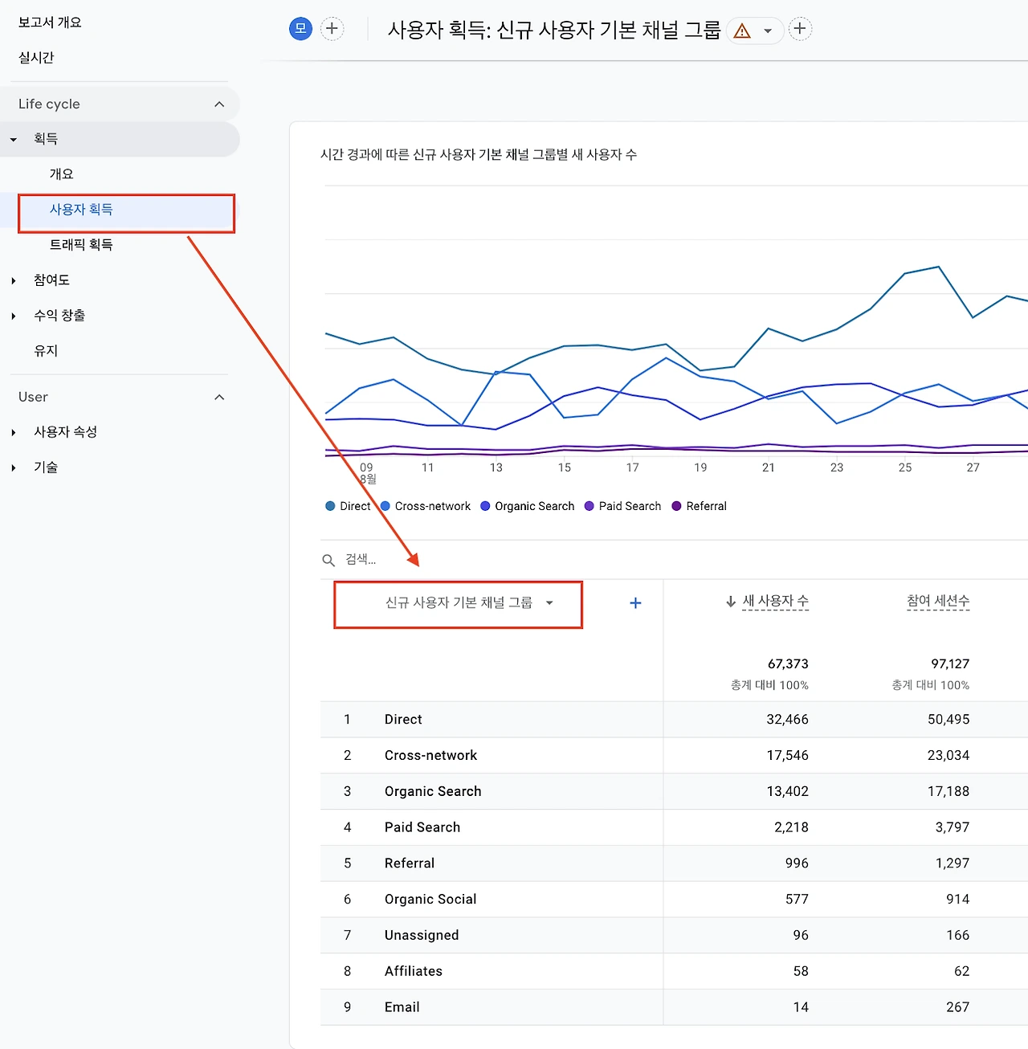Click the Email sessions value 267
Viewport: 1028px width, 1049px height.
pos(958,1007)
